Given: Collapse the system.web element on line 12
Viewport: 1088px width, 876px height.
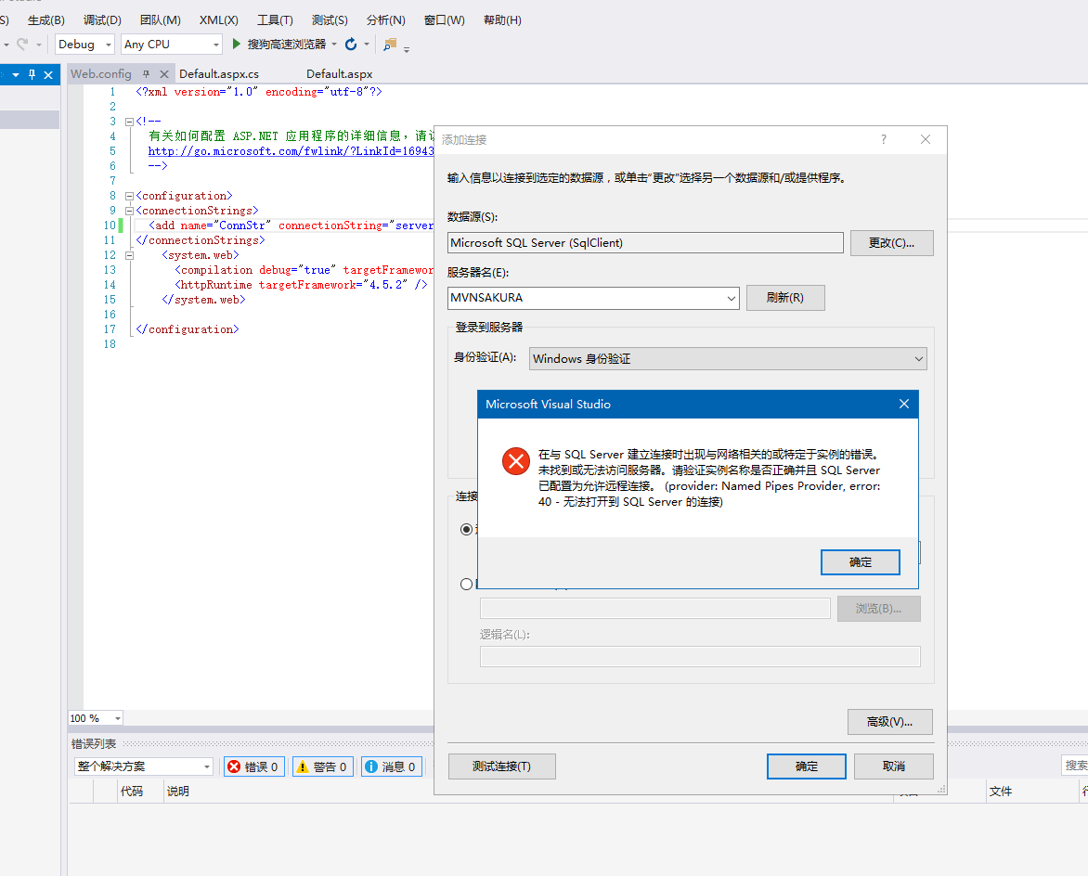Looking at the screenshot, I should point(129,255).
